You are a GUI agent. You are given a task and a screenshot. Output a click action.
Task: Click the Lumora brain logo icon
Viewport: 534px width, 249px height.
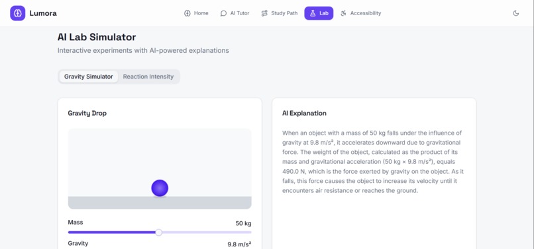point(17,13)
